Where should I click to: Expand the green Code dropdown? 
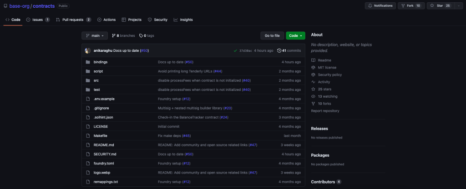[x=295, y=35]
